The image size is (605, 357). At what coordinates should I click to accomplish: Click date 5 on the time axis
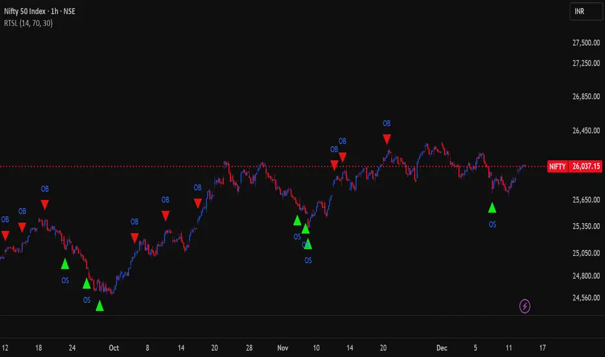tap(475, 348)
